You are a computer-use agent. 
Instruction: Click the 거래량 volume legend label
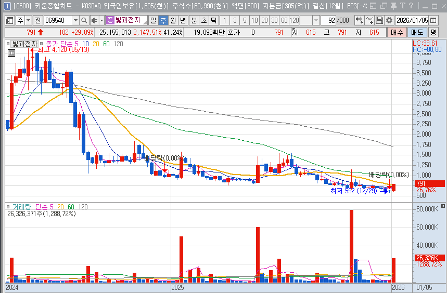coord(22,207)
